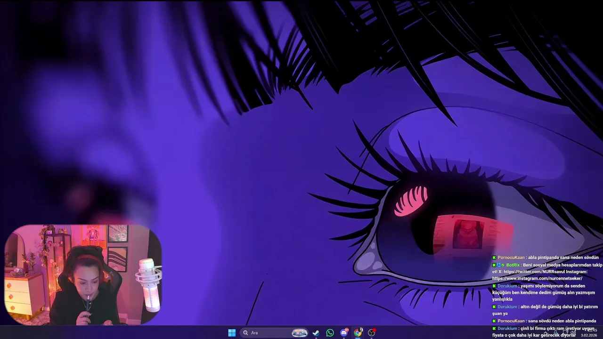This screenshot has width=603, height=339.
Task: Open OBS Studio icon with red badge
Action: click(372, 333)
